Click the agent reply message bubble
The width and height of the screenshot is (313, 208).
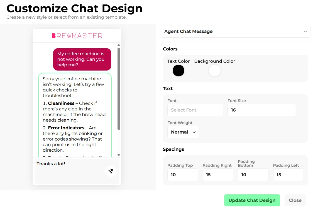75,114
